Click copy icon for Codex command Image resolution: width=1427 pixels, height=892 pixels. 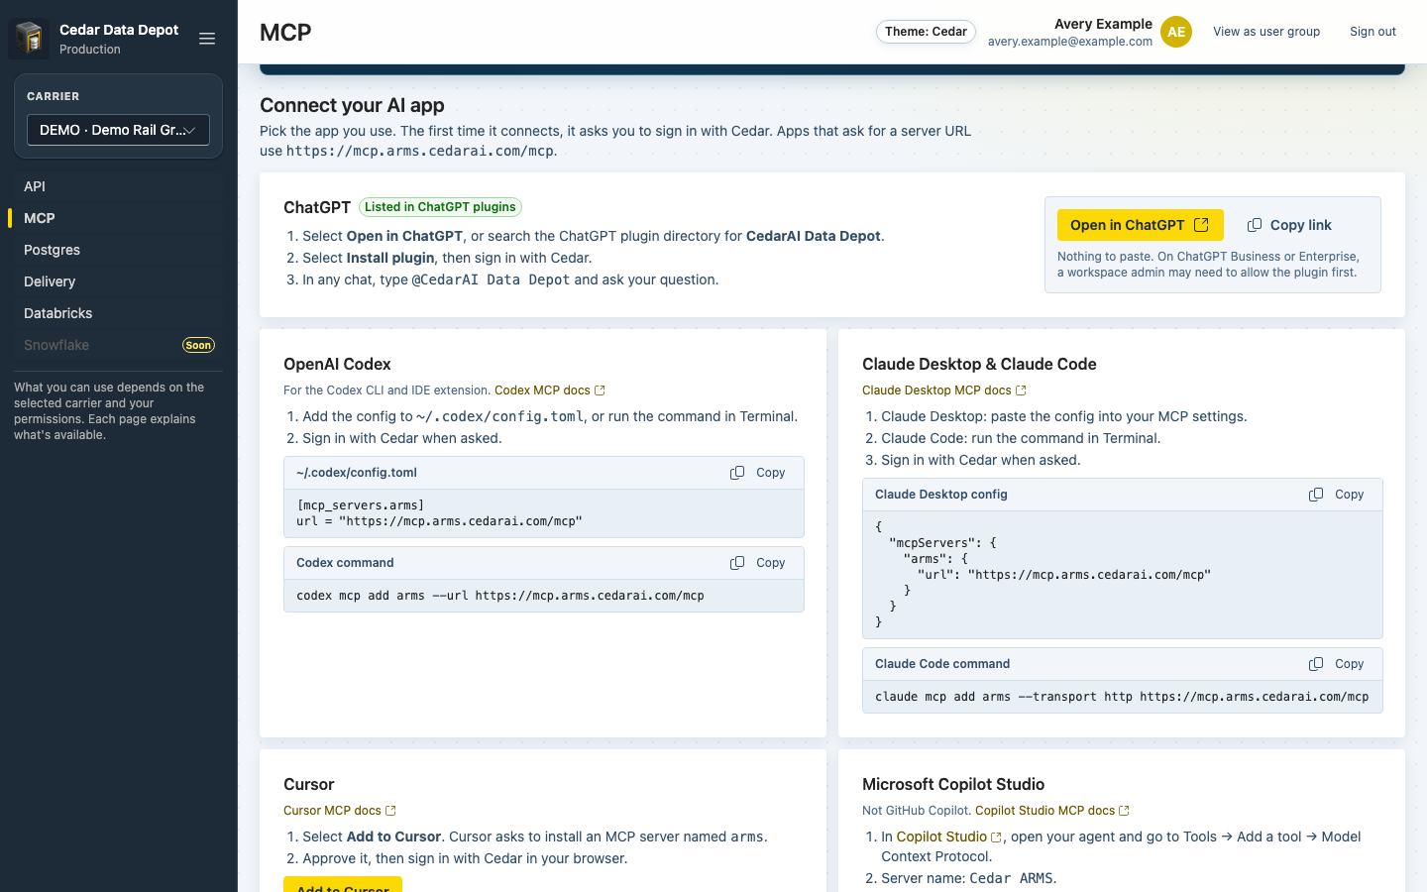737,563
